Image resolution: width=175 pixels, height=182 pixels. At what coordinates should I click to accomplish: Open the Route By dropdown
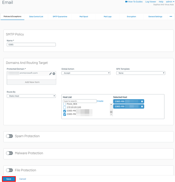[x=31, y=96]
